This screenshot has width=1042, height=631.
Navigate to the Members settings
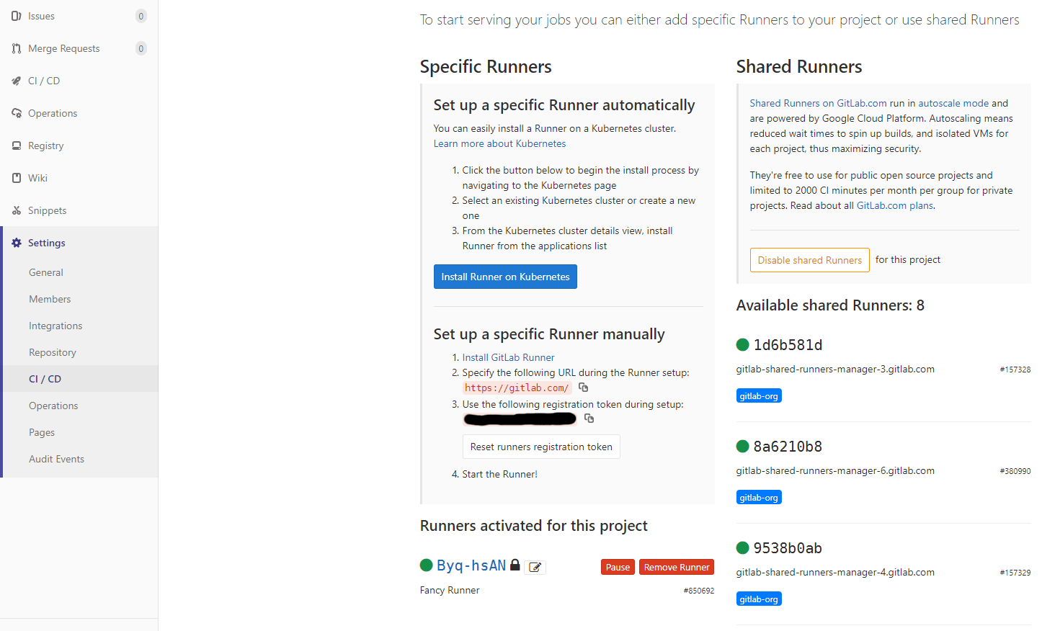[50, 299]
